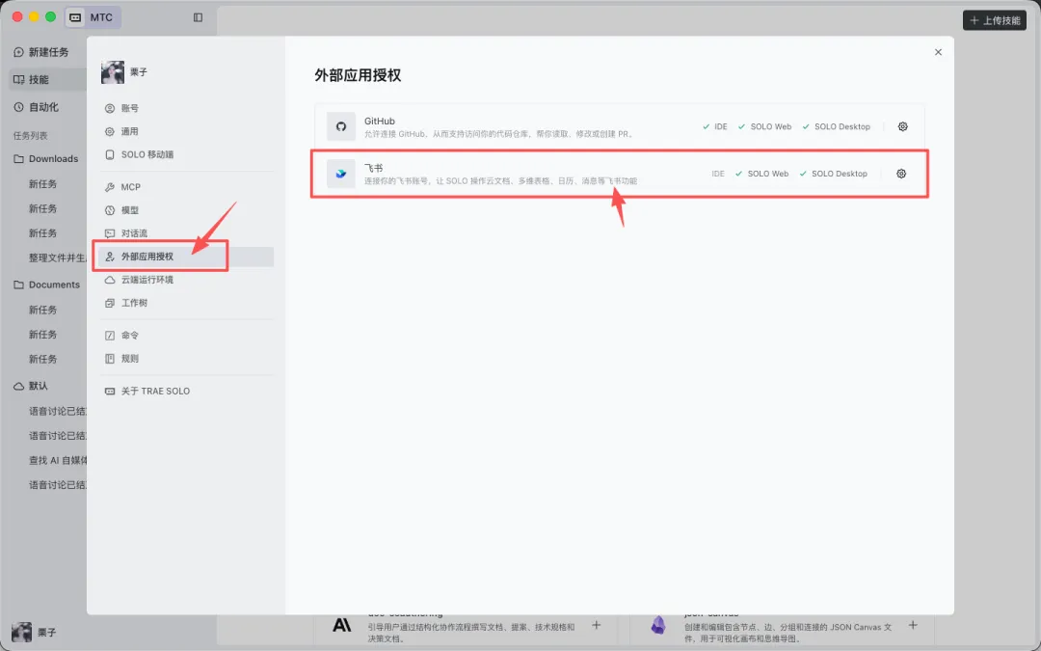Open task 查找 AI 自媒体 in list
The width and height of the screenshot is (1041, 651).
(x=56, y=460)
